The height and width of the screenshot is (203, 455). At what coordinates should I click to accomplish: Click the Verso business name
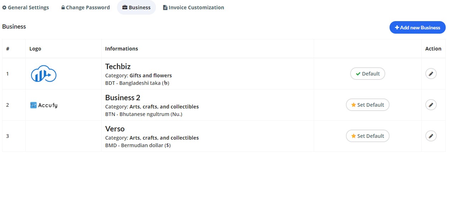coord(115,129)
